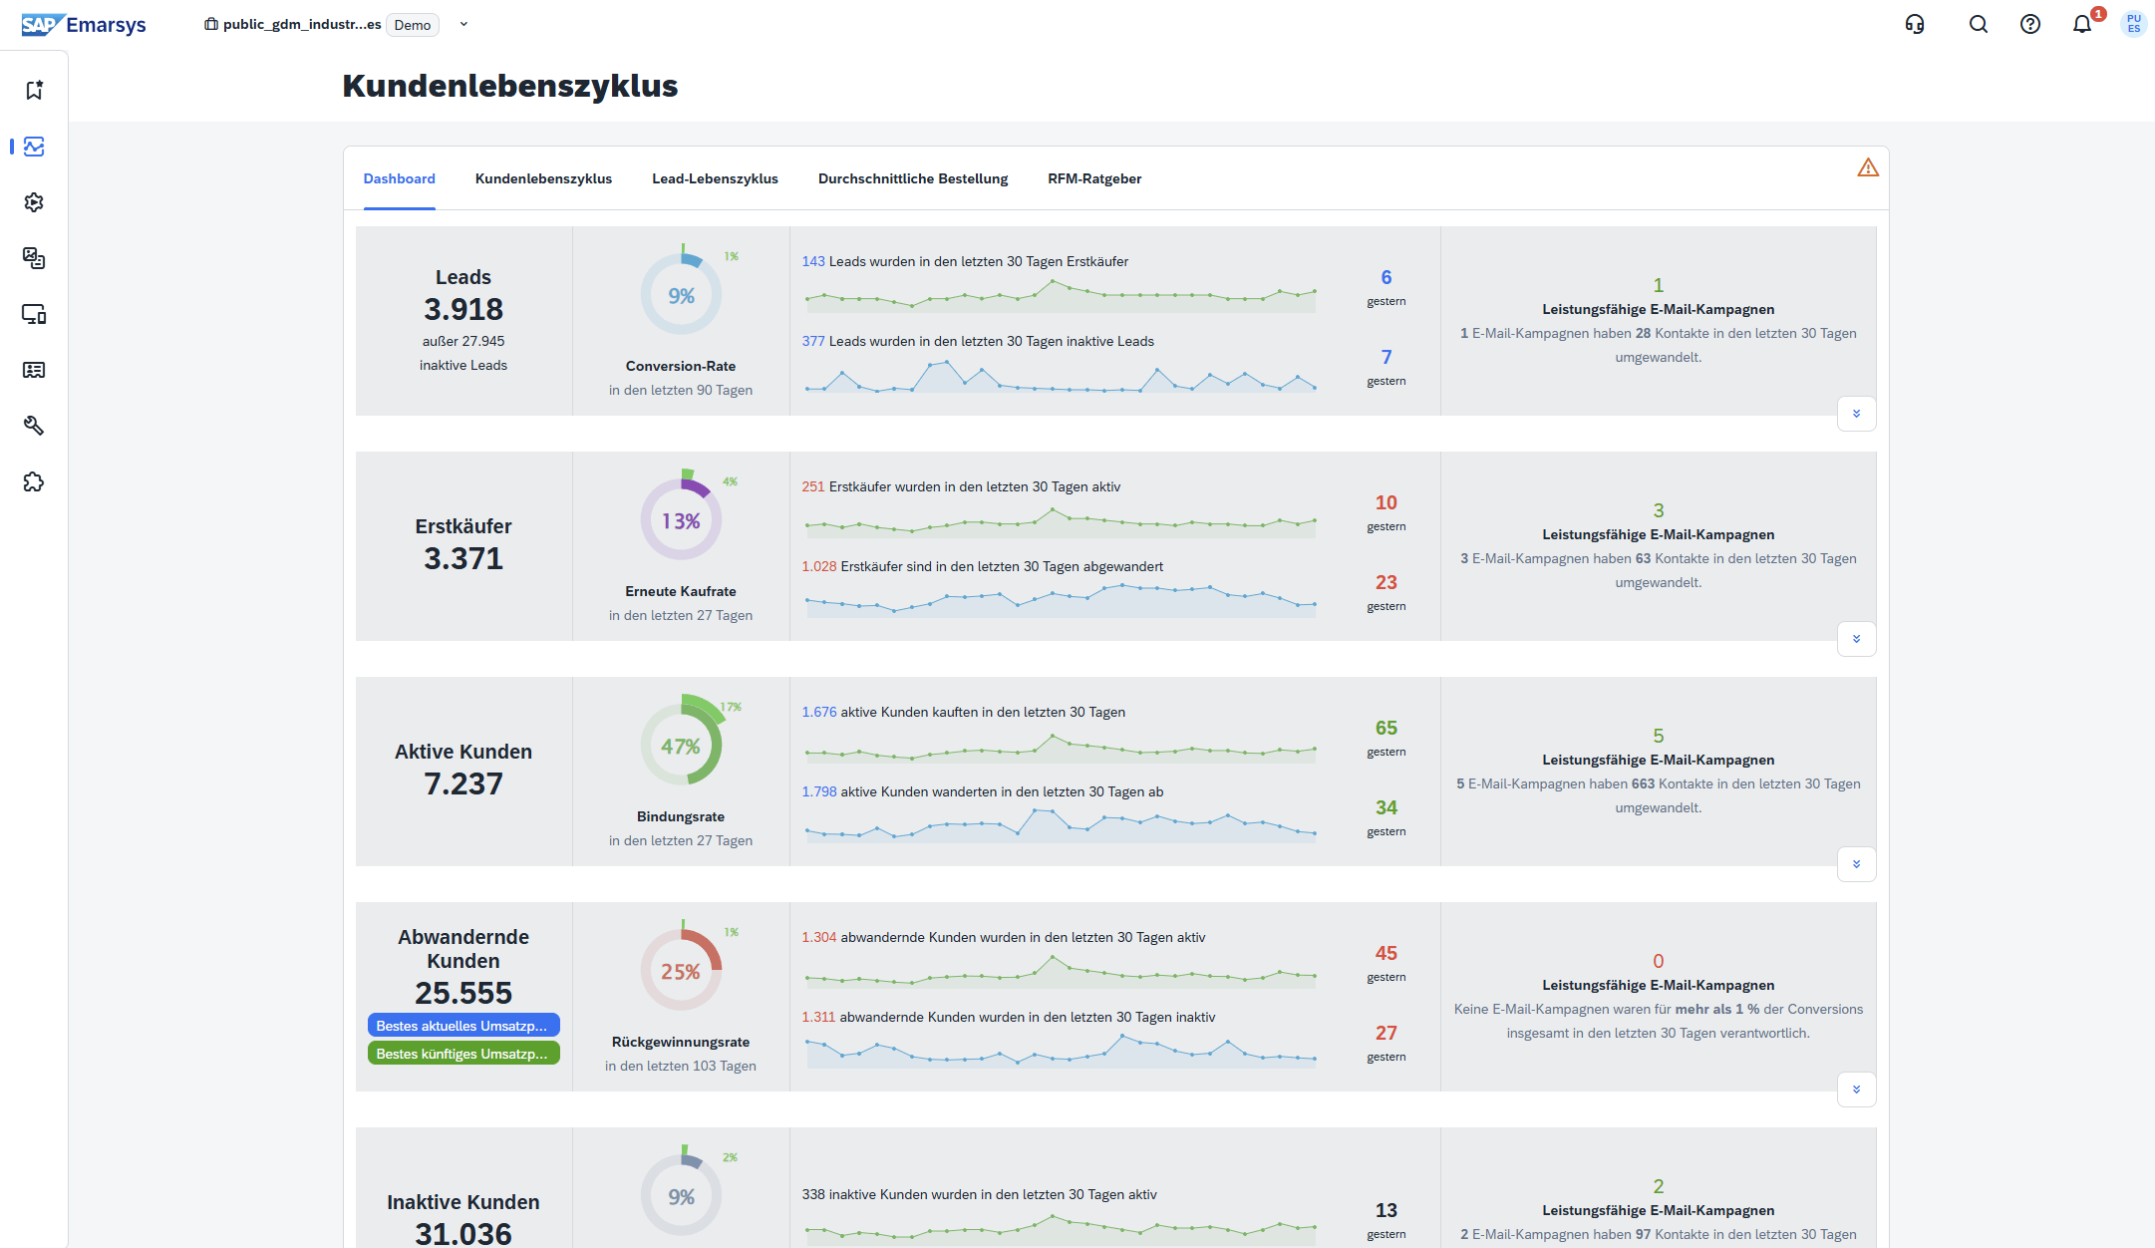2155x1248 pixels.
Task: Click the briefcase account icon
Action: tap(211, 24)
